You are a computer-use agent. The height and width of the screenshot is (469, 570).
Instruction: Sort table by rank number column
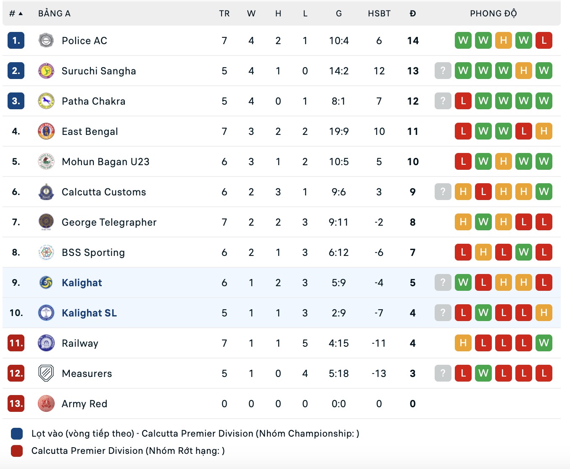pos(16,13)
